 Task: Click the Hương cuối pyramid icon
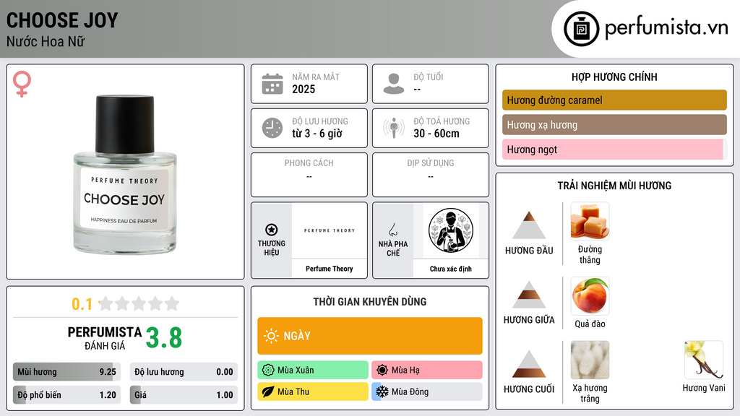tap(529, 364)
